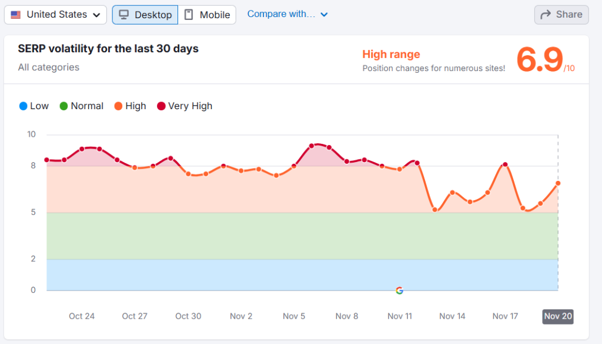Click the 6.9 volatility score
This screenshot has width=602, height=344.
[x=540, y=60]
